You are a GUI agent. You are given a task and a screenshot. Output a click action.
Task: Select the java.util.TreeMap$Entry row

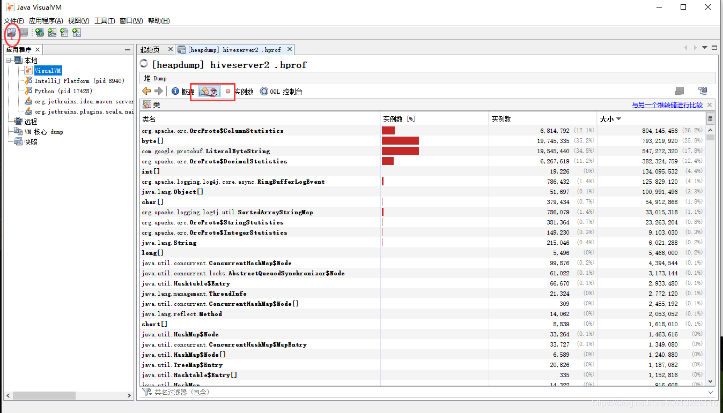(423, 365)
